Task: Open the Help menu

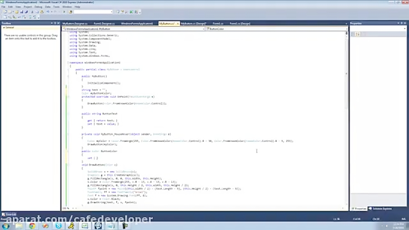Action: coord(77,7)
